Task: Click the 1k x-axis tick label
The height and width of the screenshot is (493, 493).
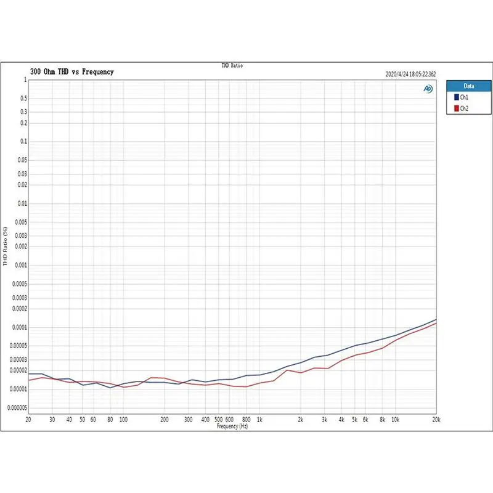Action: tap(259, 420)
